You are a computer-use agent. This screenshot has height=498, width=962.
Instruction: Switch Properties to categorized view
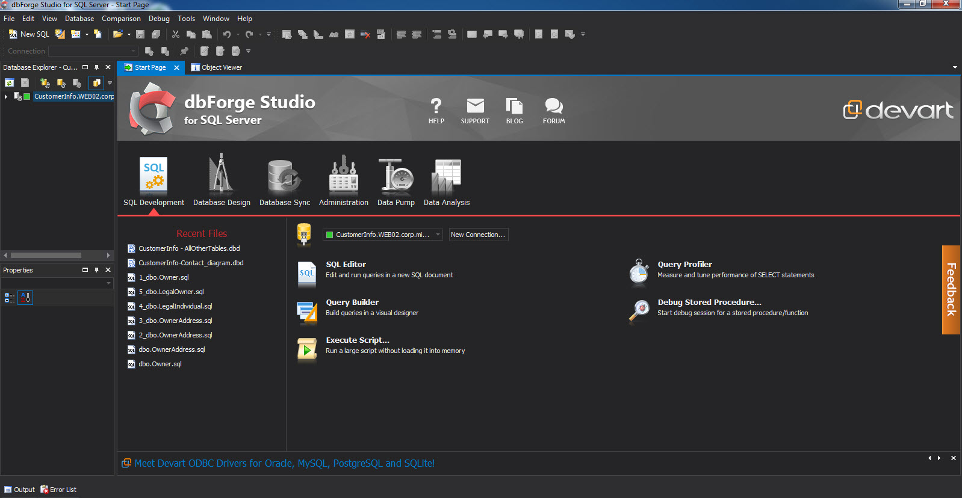pos(10,297)
